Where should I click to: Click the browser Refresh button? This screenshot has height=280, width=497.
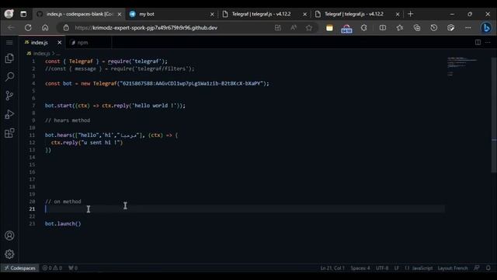(28, 28)
